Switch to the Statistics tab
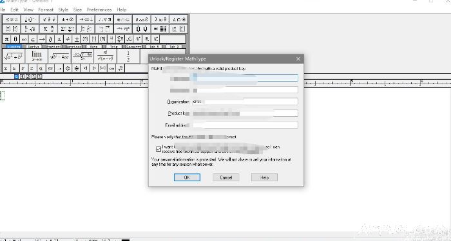The image size is (451, 241). [x=53, y=46]
